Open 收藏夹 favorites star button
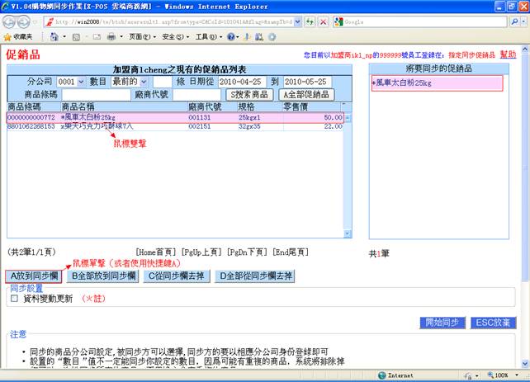 point(18,37)
